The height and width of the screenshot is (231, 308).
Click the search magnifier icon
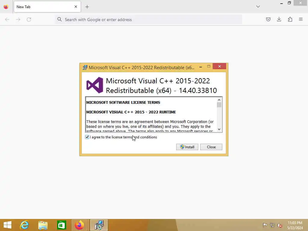pyautogui.click(x=59, y=19)
